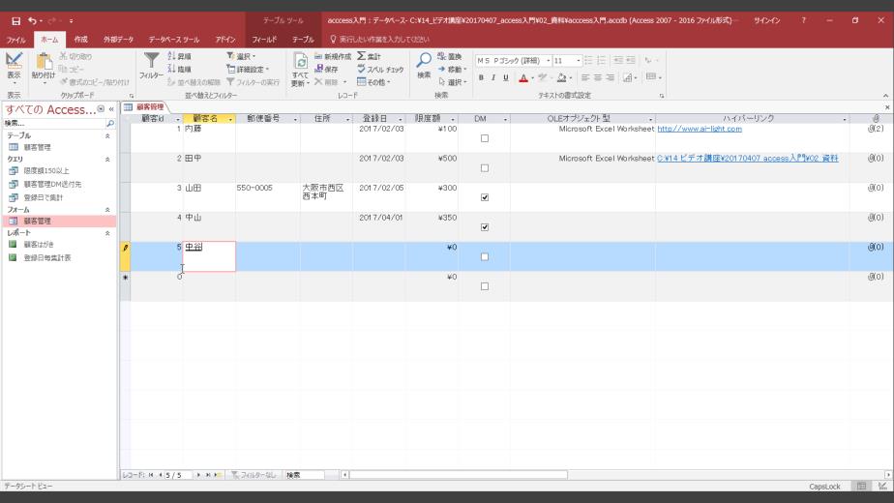Click the Undo arrow in title bar
Viewport: 894px width, 503px height.
(x=32, y=21)
